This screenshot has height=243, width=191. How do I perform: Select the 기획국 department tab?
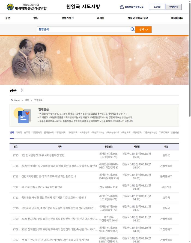point(19,132)
